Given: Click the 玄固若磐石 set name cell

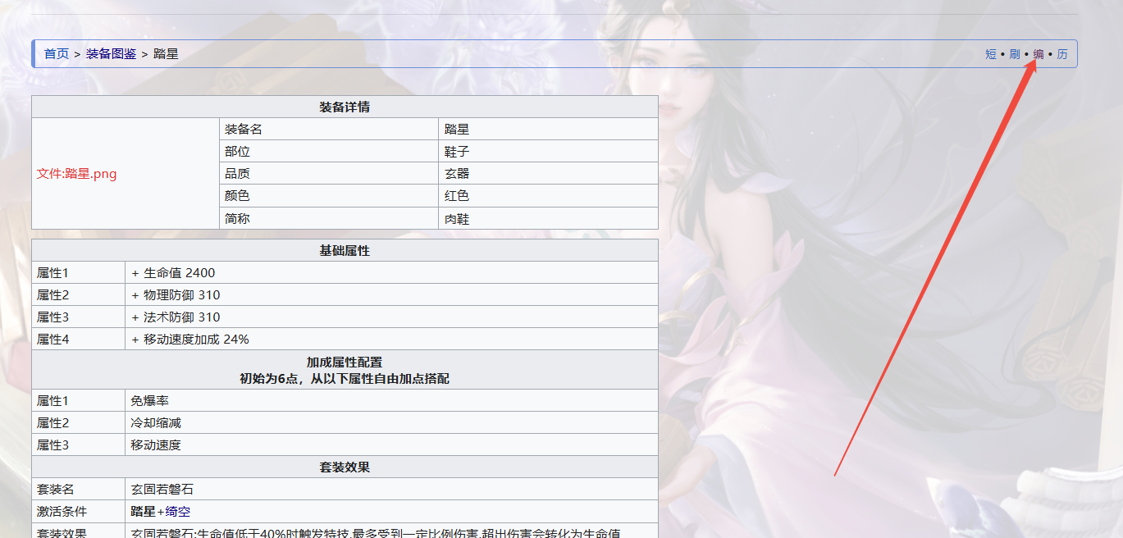Looking at the screenshot, I should point(391,490).
